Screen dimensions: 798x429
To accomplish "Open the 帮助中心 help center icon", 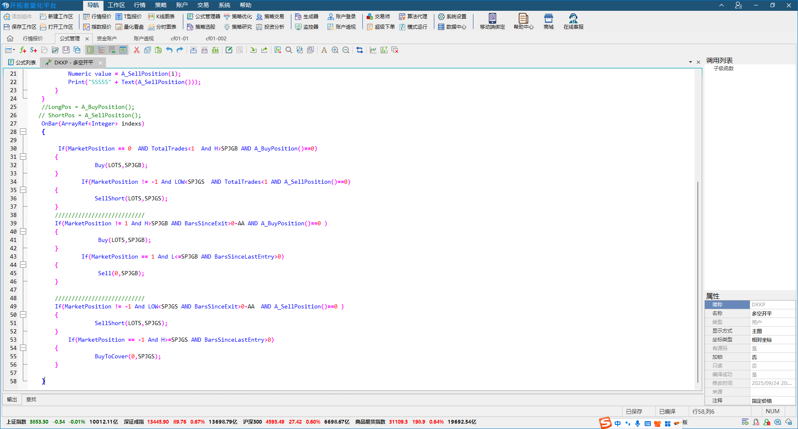I will point(523,21).
